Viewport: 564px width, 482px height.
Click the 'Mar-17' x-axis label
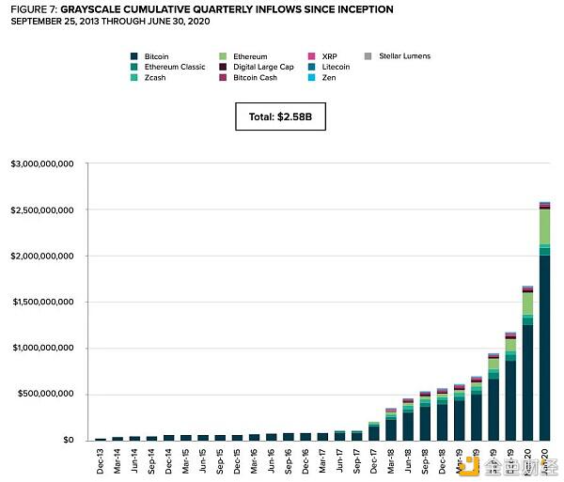coord(322,461)
